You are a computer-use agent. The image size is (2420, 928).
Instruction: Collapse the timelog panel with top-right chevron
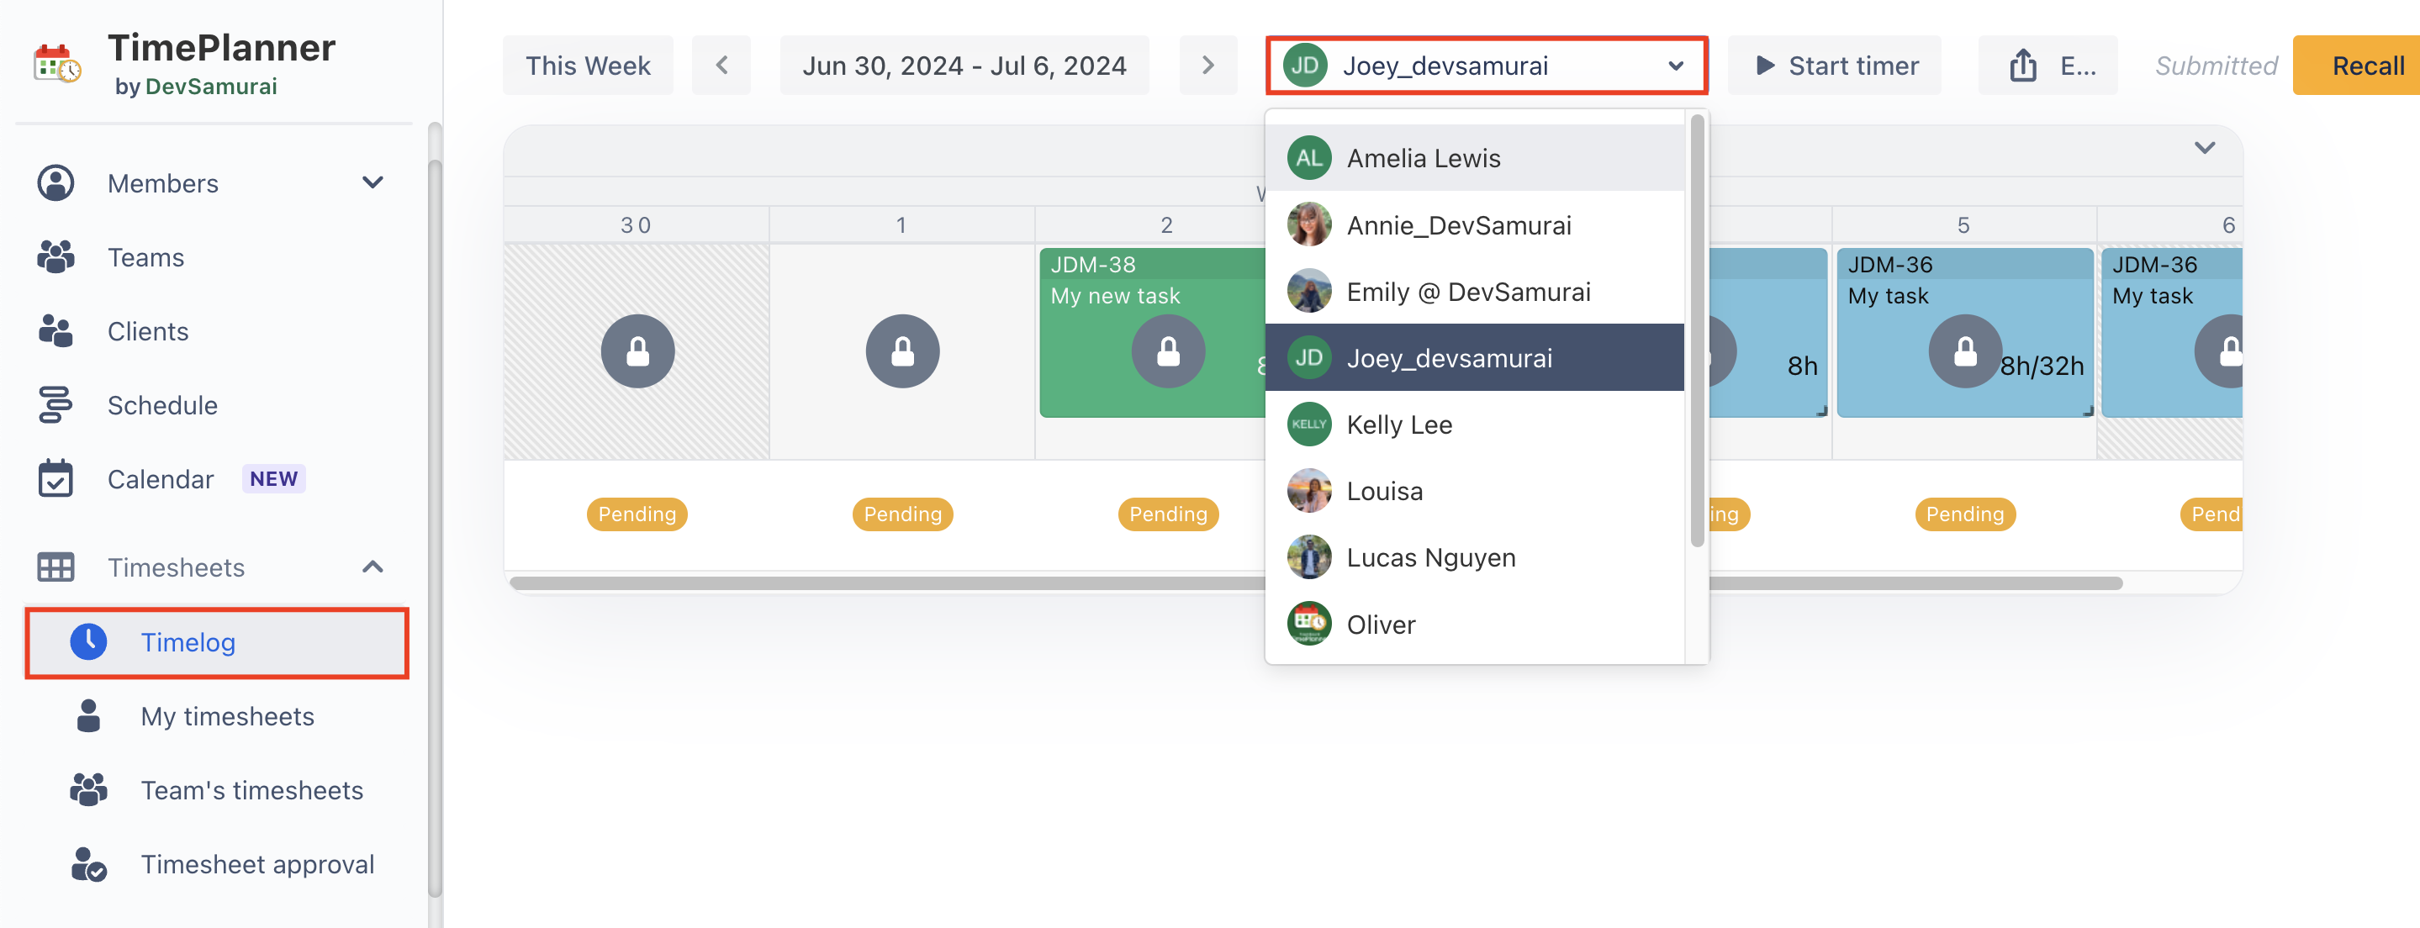(x=2204, y=149)
